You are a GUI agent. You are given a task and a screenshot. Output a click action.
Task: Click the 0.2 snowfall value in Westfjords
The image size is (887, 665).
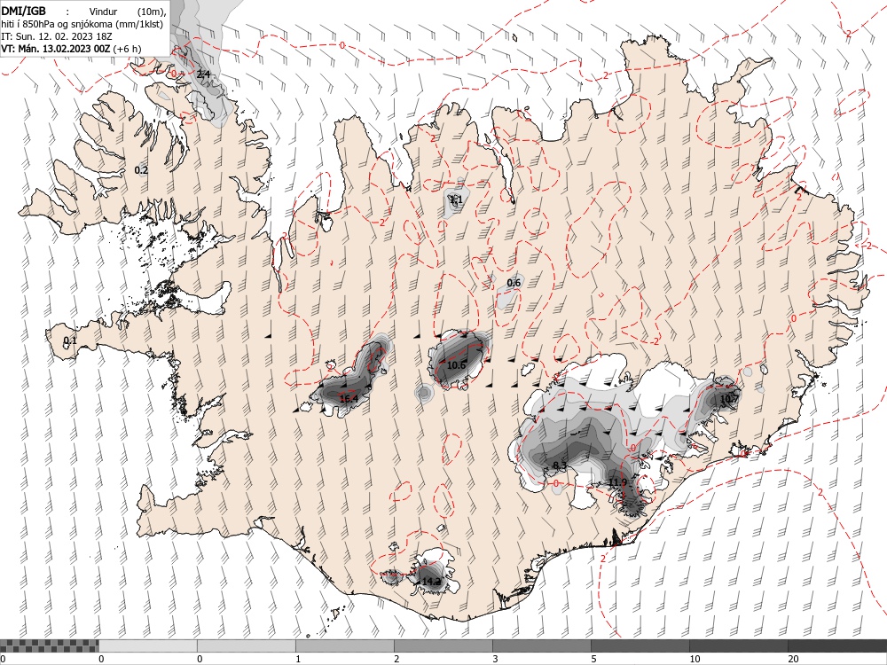(x=141, y=170)
